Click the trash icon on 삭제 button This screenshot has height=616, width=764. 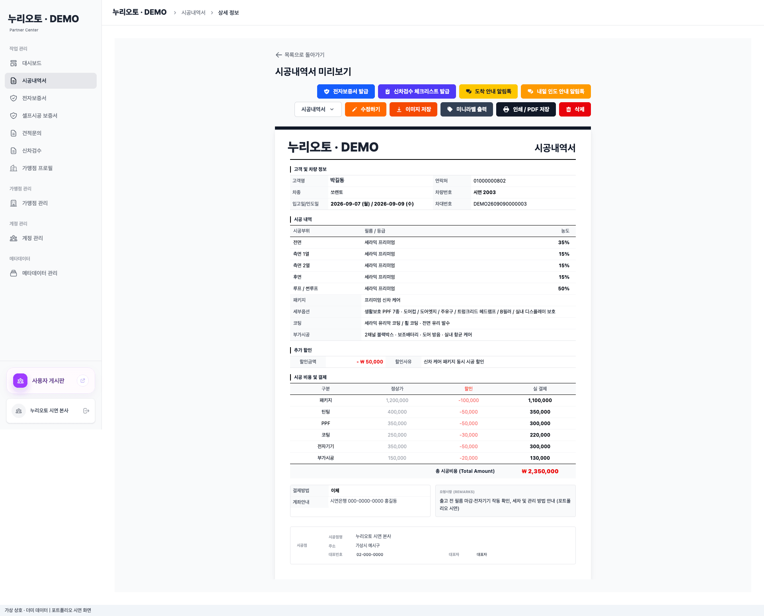tap(568, 109)
